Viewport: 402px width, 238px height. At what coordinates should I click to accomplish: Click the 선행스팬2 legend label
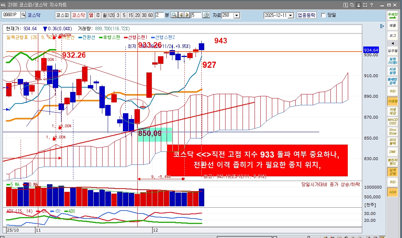(x=165, y=38)
